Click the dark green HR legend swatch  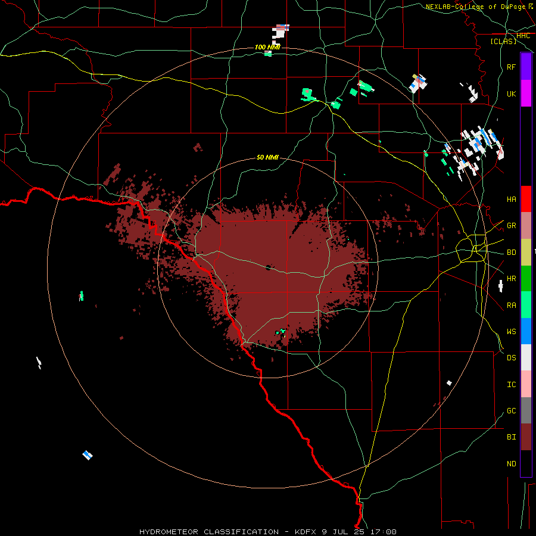tap(526, 279)
